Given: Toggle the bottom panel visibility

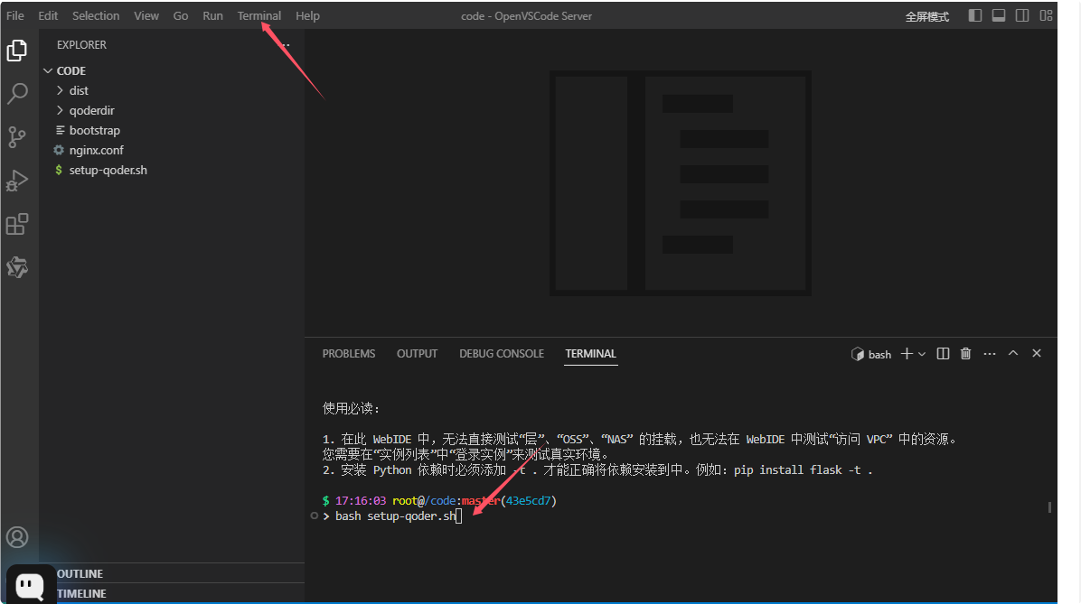Looking at the screenshot, I should 998,15.
